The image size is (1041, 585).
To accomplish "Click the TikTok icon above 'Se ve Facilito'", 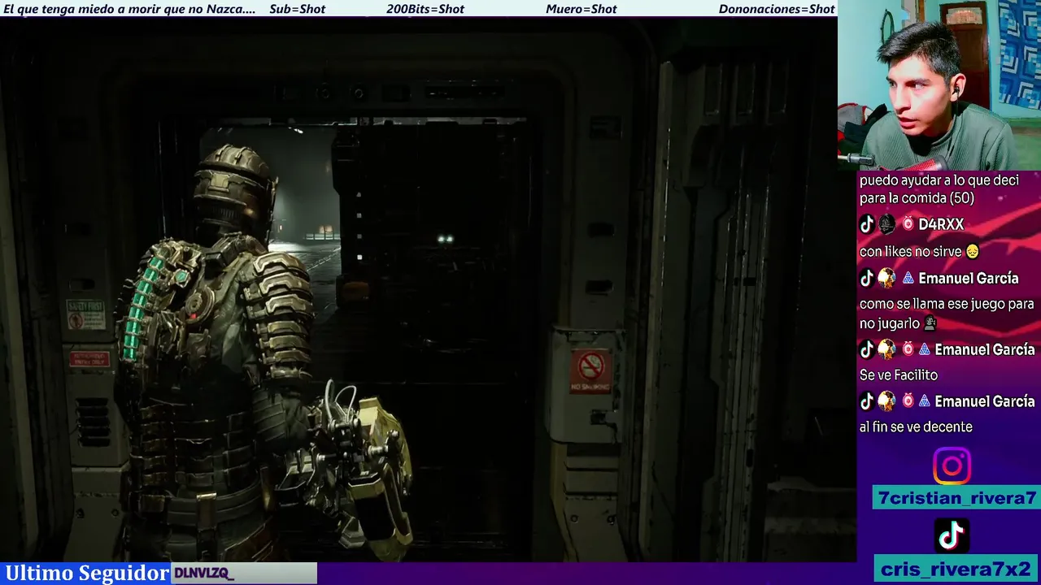I will (x=867, y=349).
